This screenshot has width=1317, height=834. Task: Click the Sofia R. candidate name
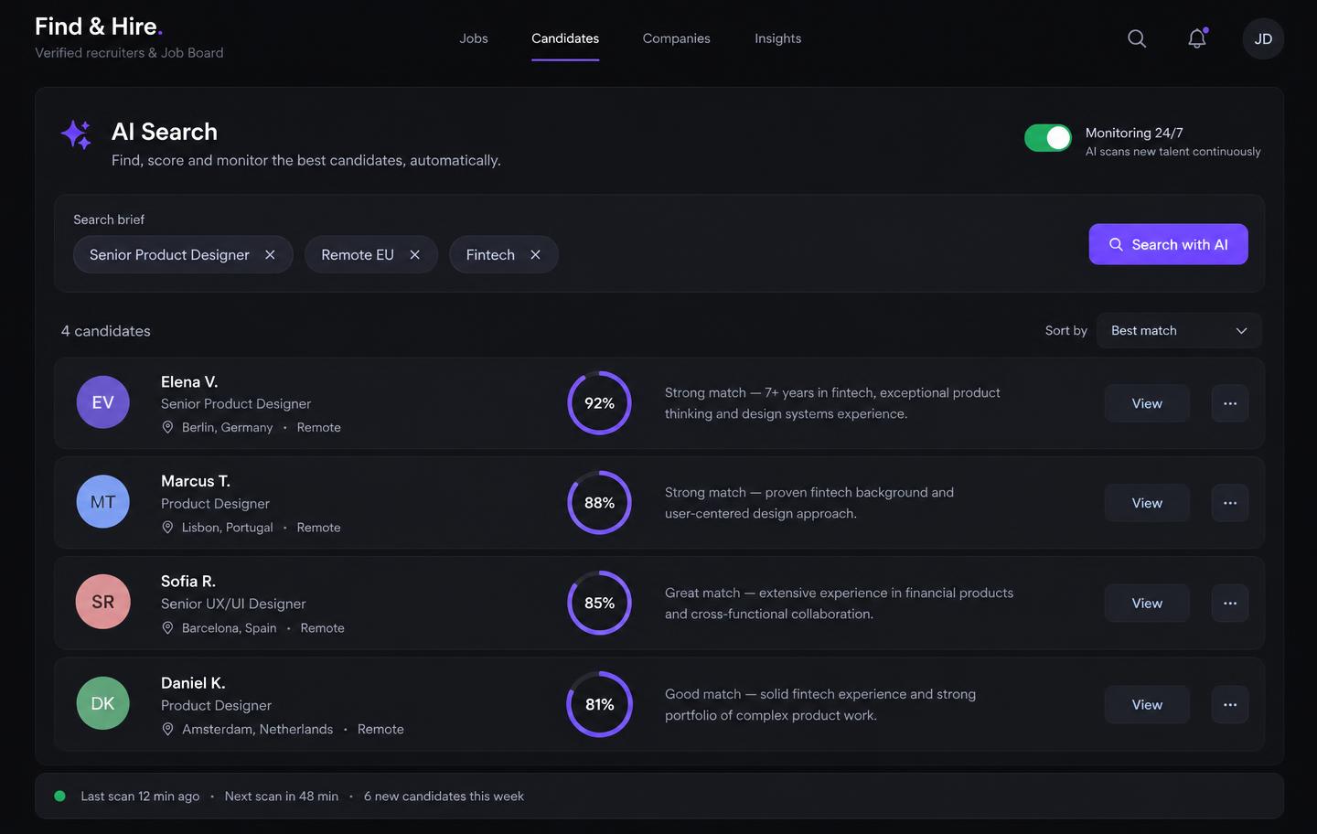pos(188,581)
